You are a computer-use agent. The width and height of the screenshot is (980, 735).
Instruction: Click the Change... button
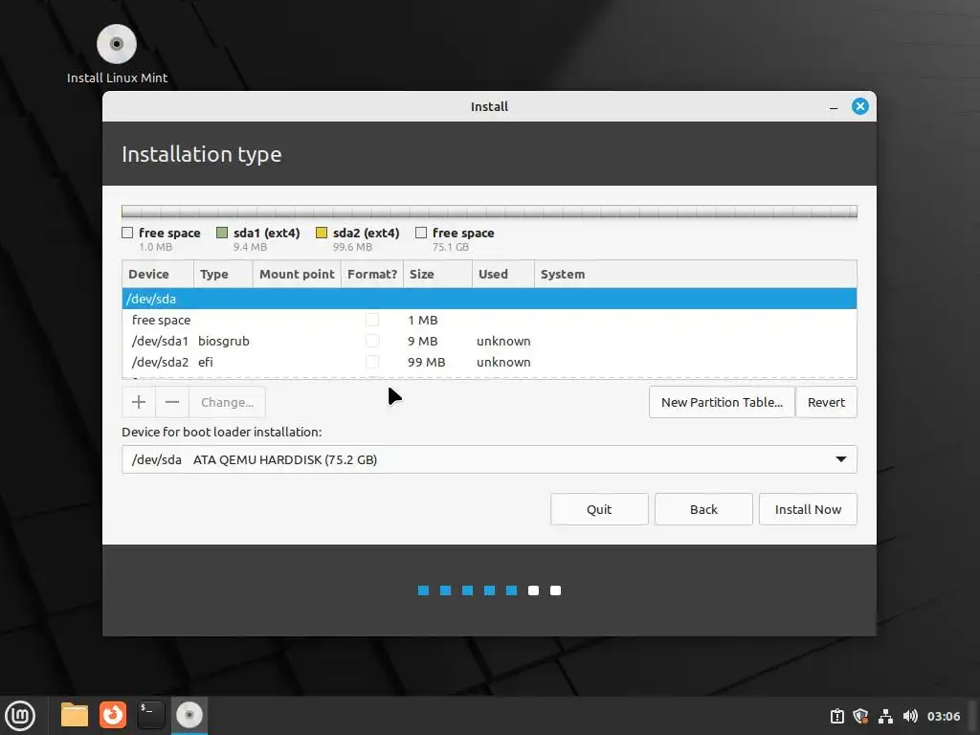pos(227,402)
